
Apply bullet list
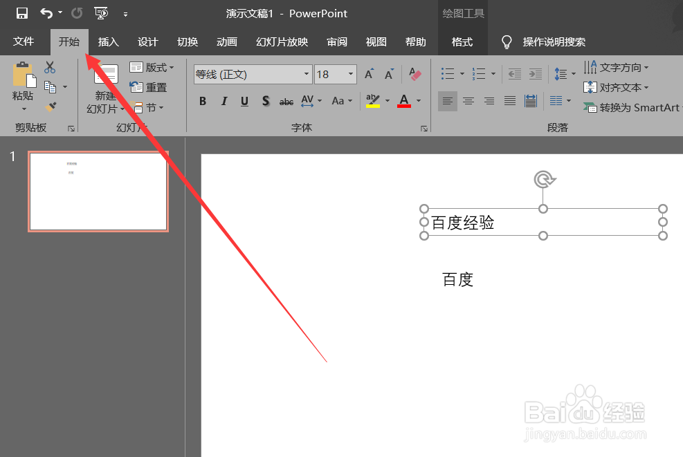point(447,74)
